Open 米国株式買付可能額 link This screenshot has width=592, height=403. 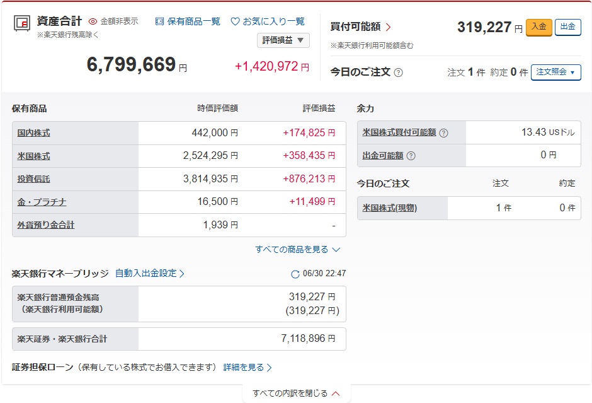[399, 132]
